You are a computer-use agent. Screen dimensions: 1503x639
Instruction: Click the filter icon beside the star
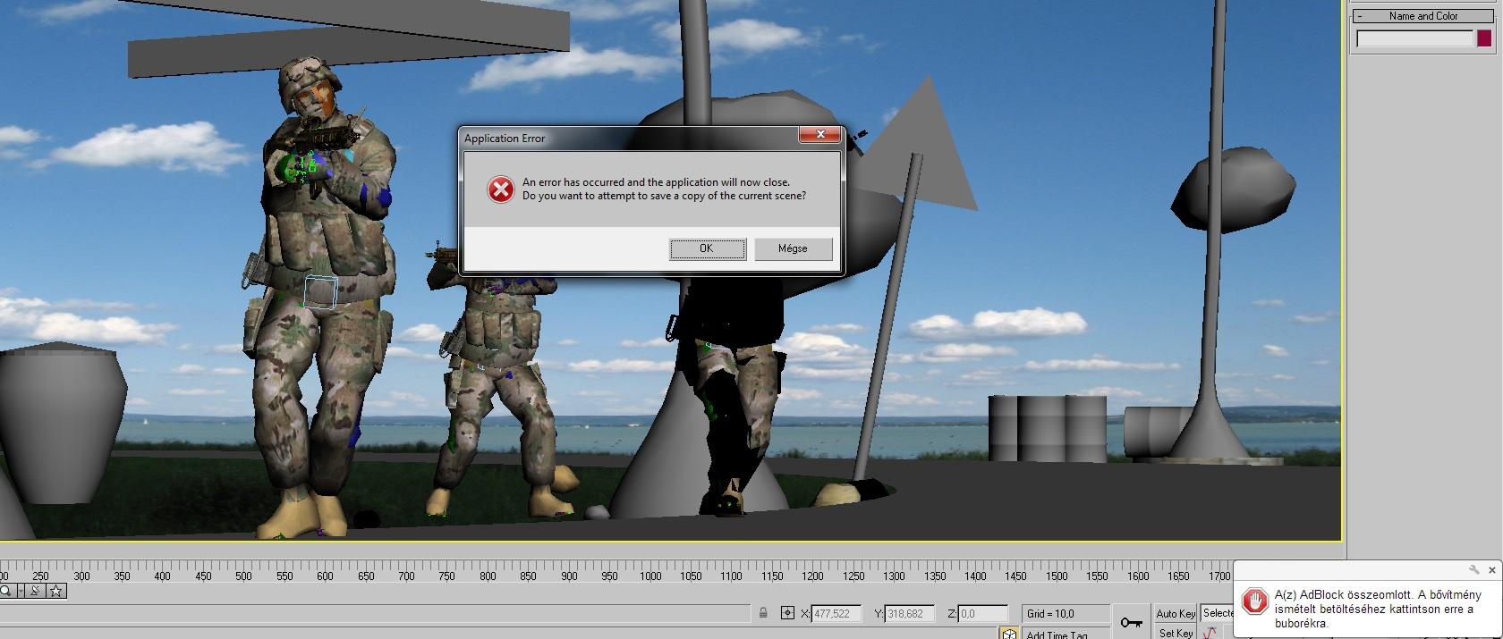point(35,591)
